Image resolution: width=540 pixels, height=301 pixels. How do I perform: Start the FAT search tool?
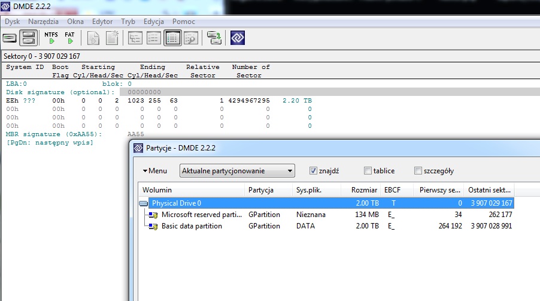(69, 38)
